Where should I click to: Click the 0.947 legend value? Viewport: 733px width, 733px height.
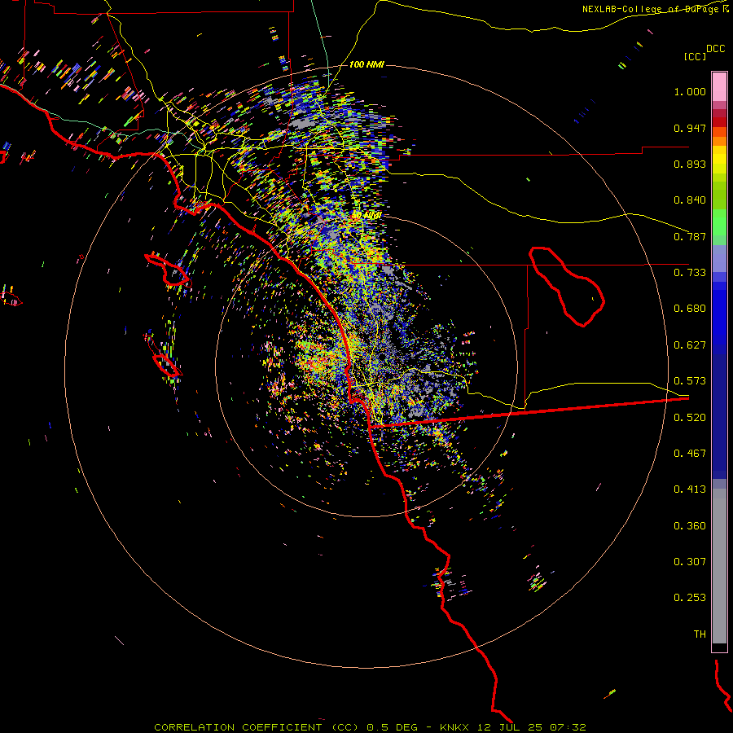click(x=690, y=128)
